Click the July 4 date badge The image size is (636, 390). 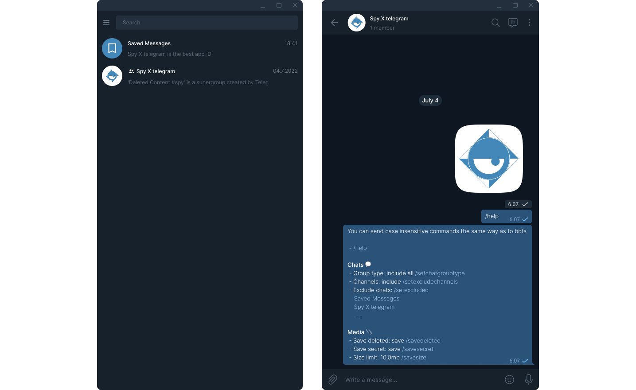coord(430,101)
